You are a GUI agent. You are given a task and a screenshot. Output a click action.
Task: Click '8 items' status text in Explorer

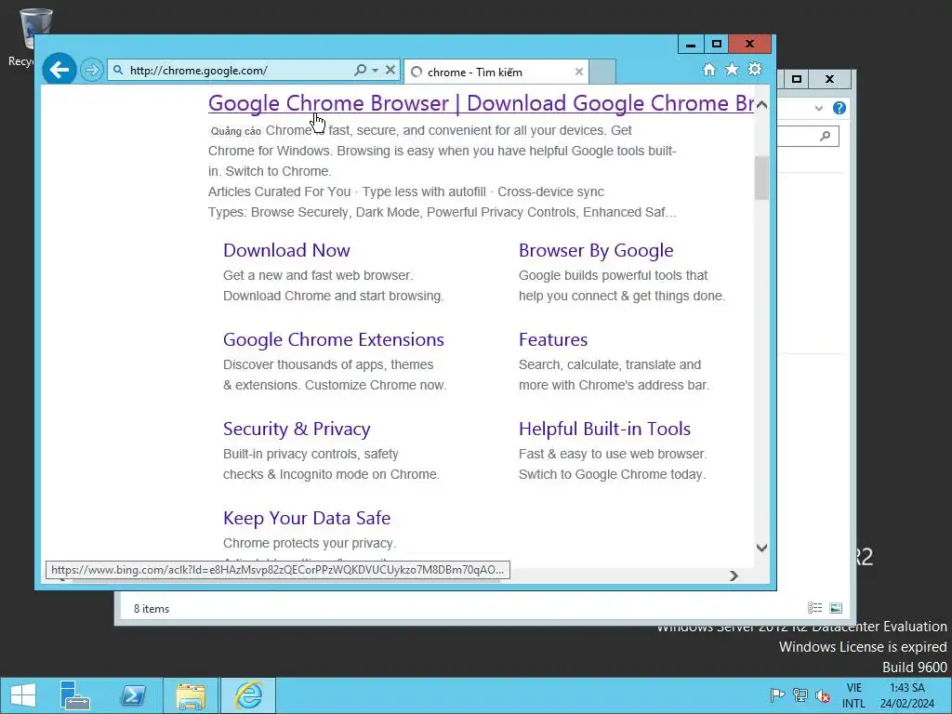click(x=152, y=608)
